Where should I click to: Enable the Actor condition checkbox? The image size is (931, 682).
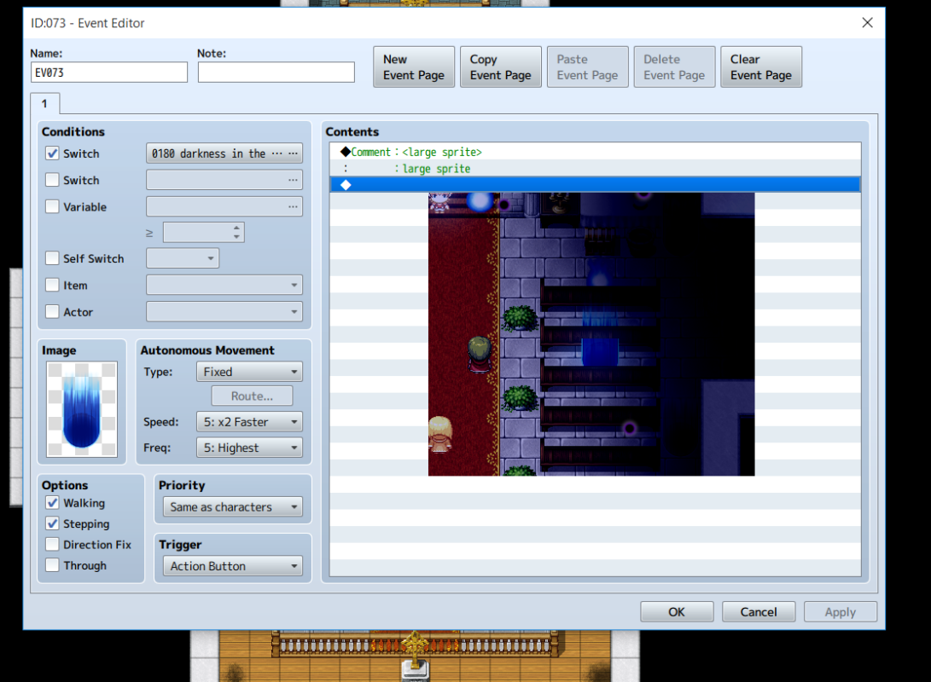coord(52,311)
